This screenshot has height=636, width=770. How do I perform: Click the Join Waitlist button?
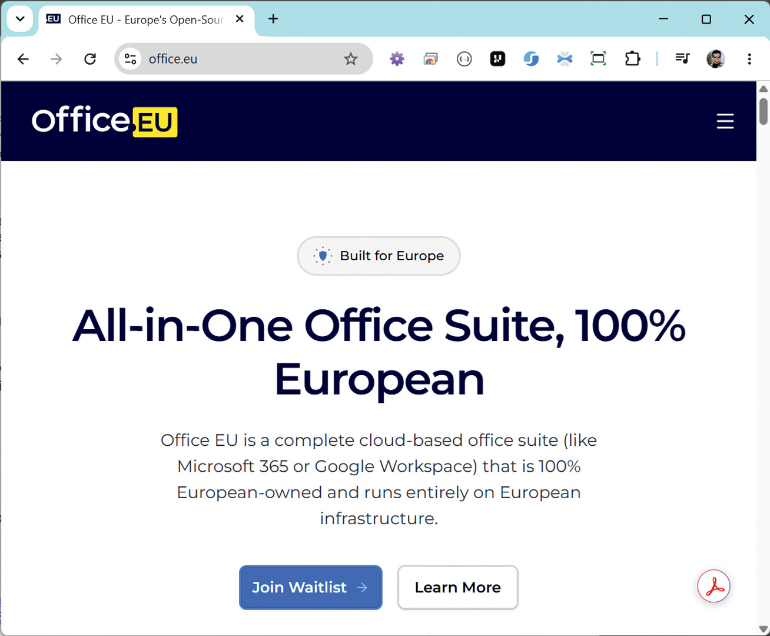311,588
